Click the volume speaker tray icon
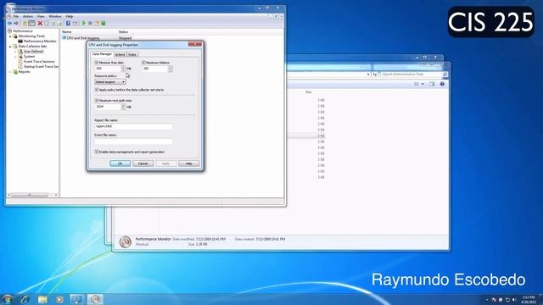543x305 pixels. pos(514,299)
